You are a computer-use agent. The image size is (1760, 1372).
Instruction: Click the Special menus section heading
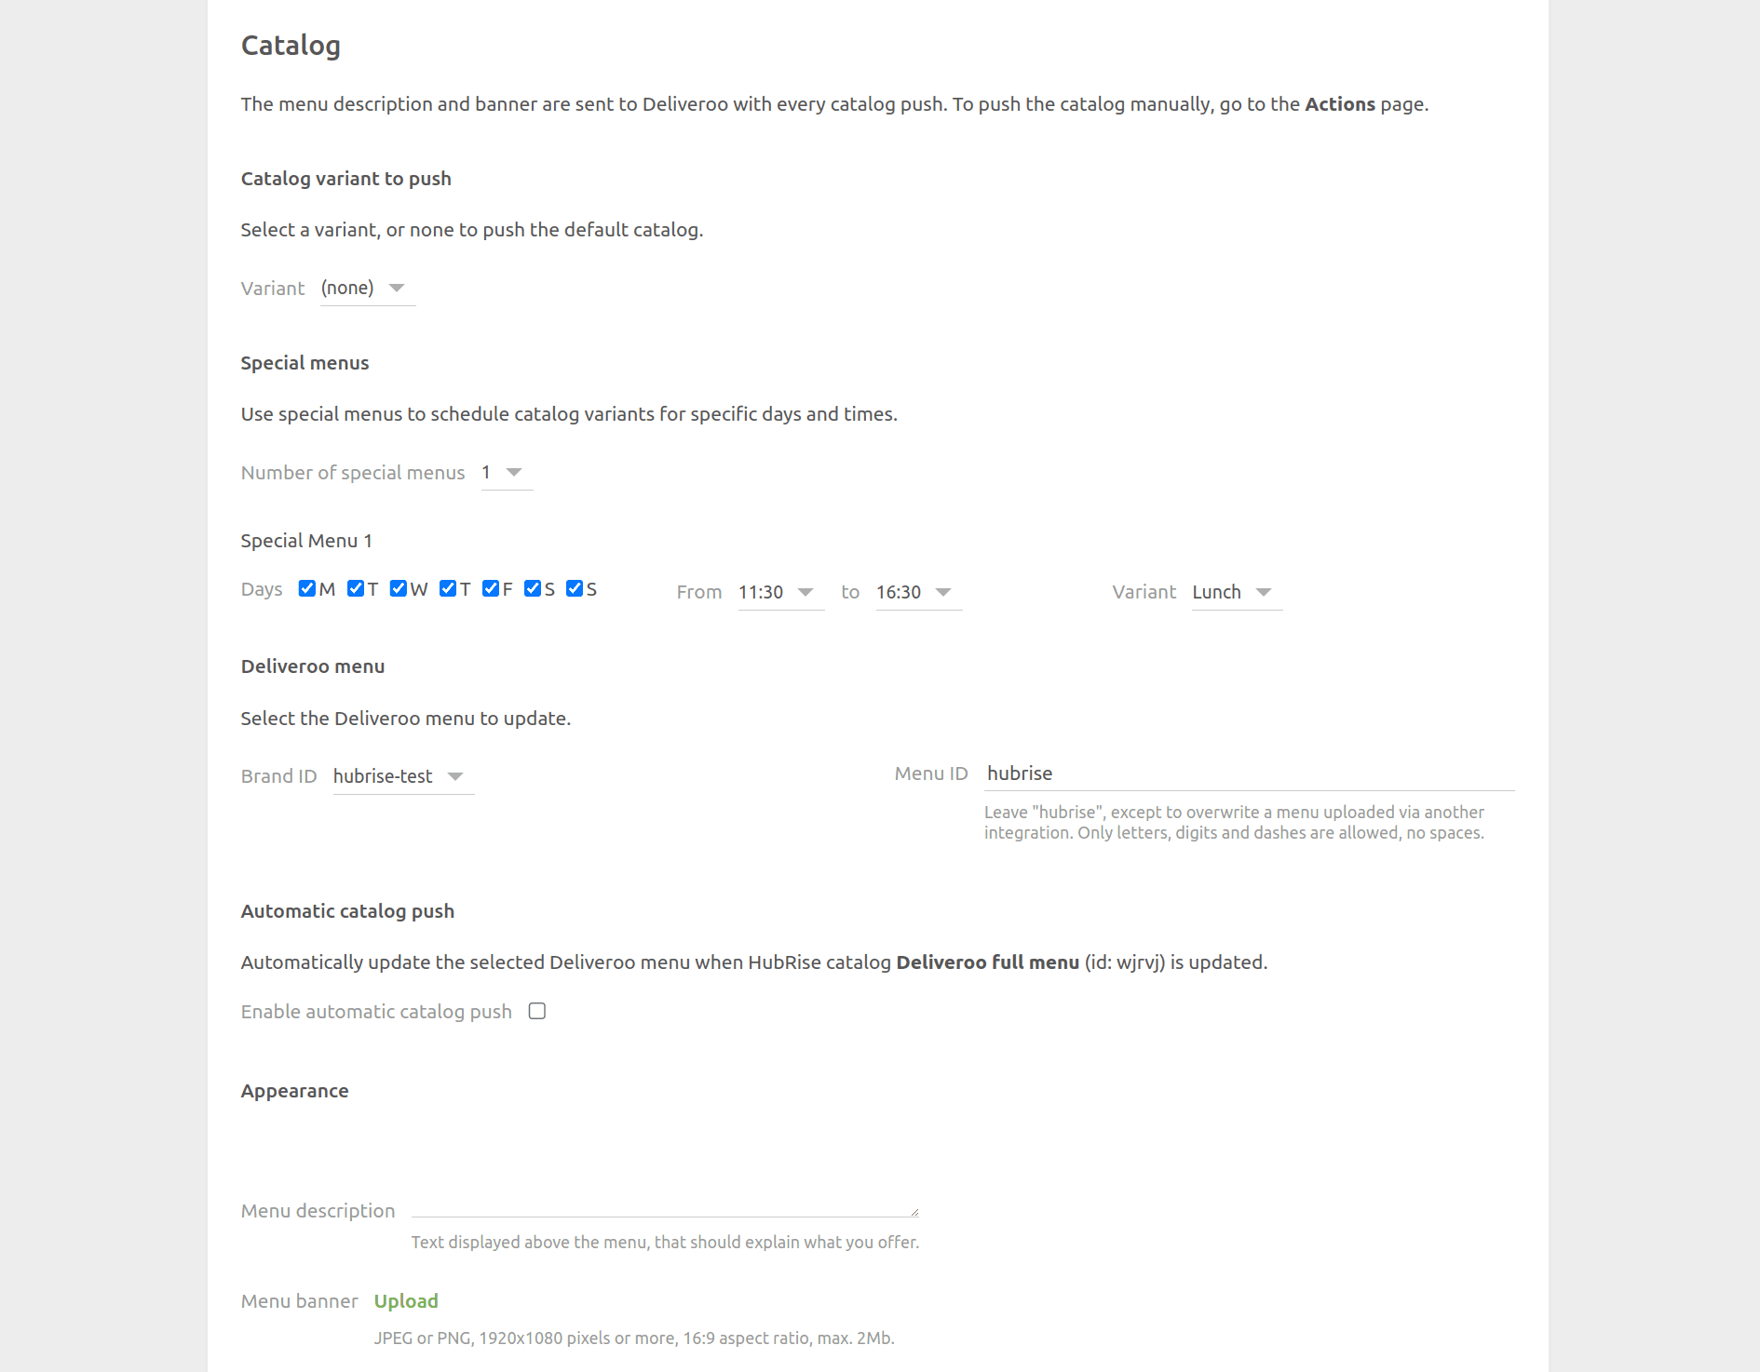(x=305, y=363)
